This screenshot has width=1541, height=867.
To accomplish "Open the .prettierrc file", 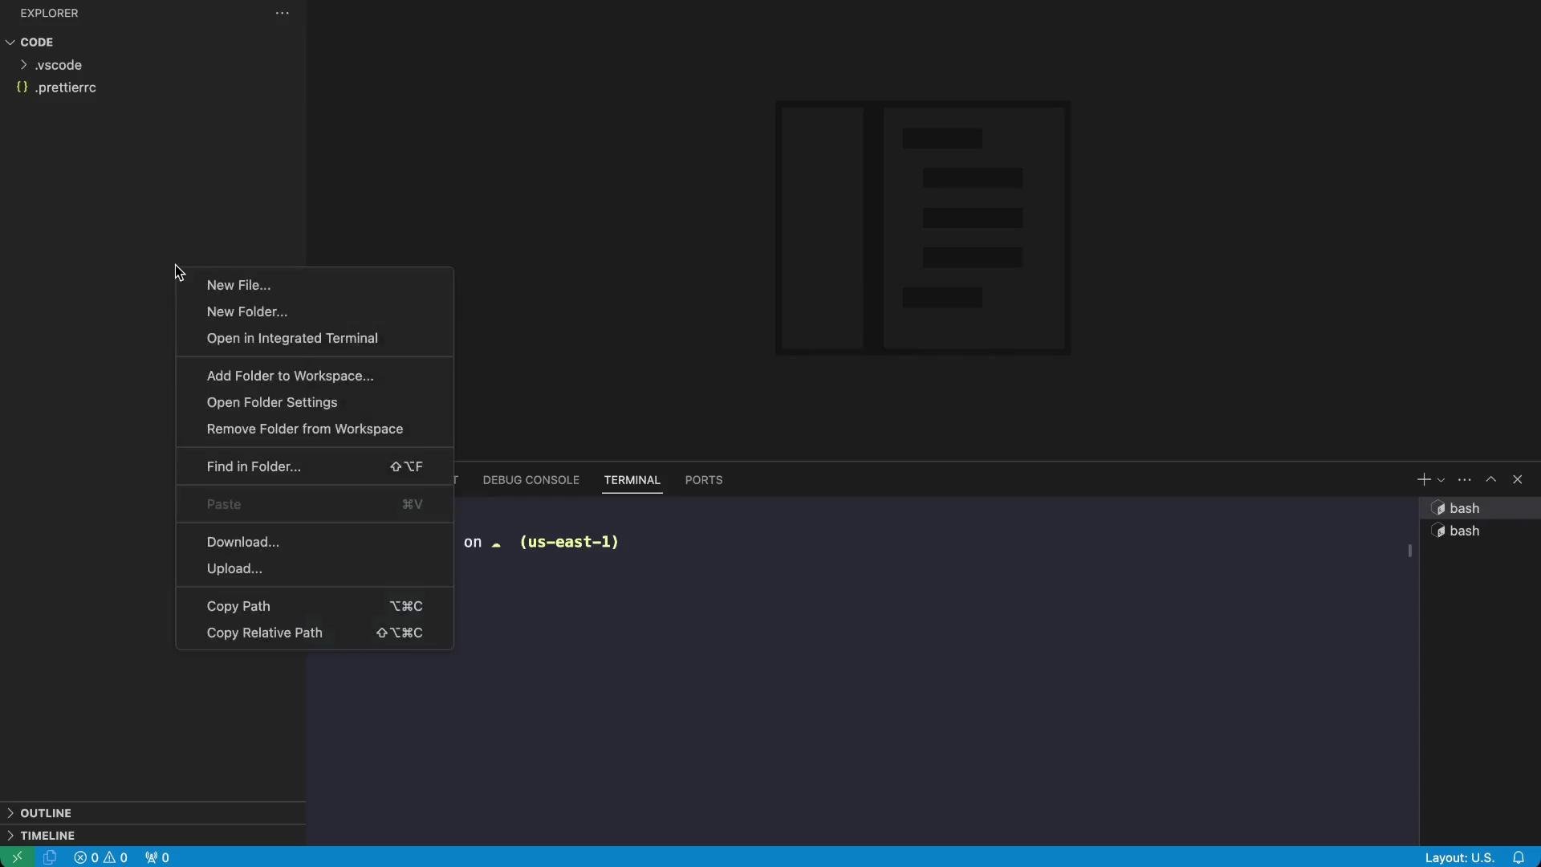I will pyautogui.click(x=65, y=88).
